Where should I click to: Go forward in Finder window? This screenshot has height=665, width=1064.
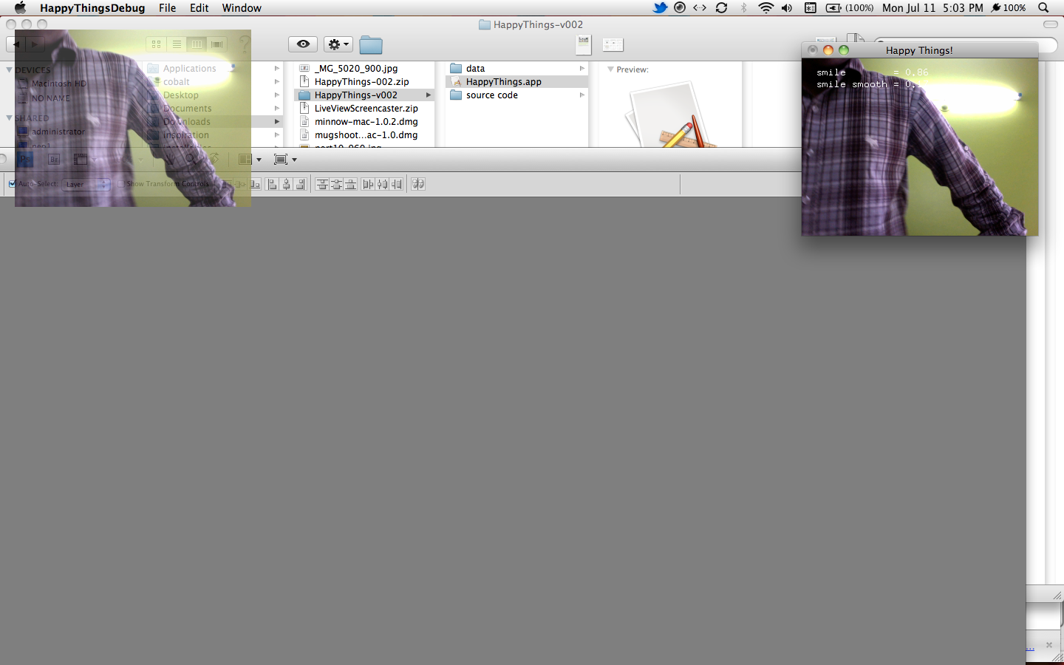[x=35, y=44]
